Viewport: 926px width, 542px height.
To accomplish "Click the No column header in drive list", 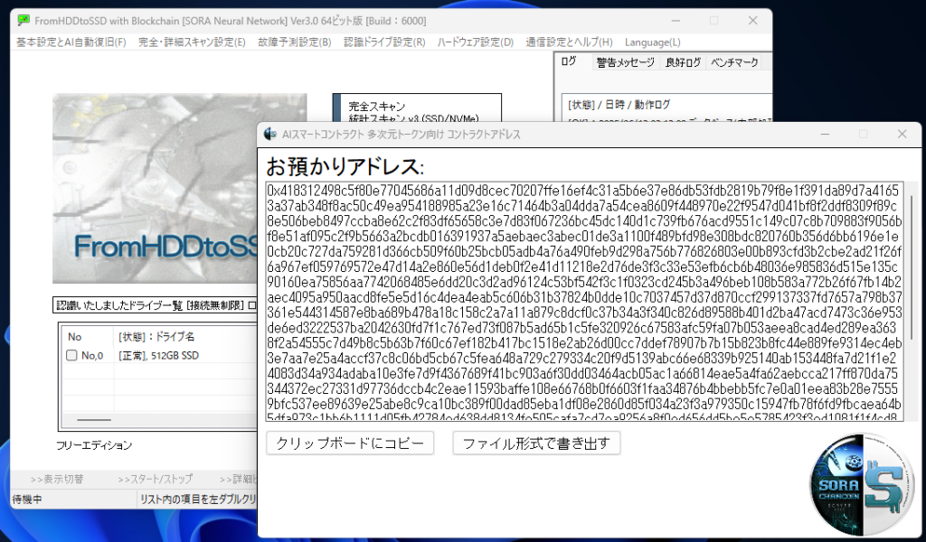I will pyautogui.click(x=74, y=337).
